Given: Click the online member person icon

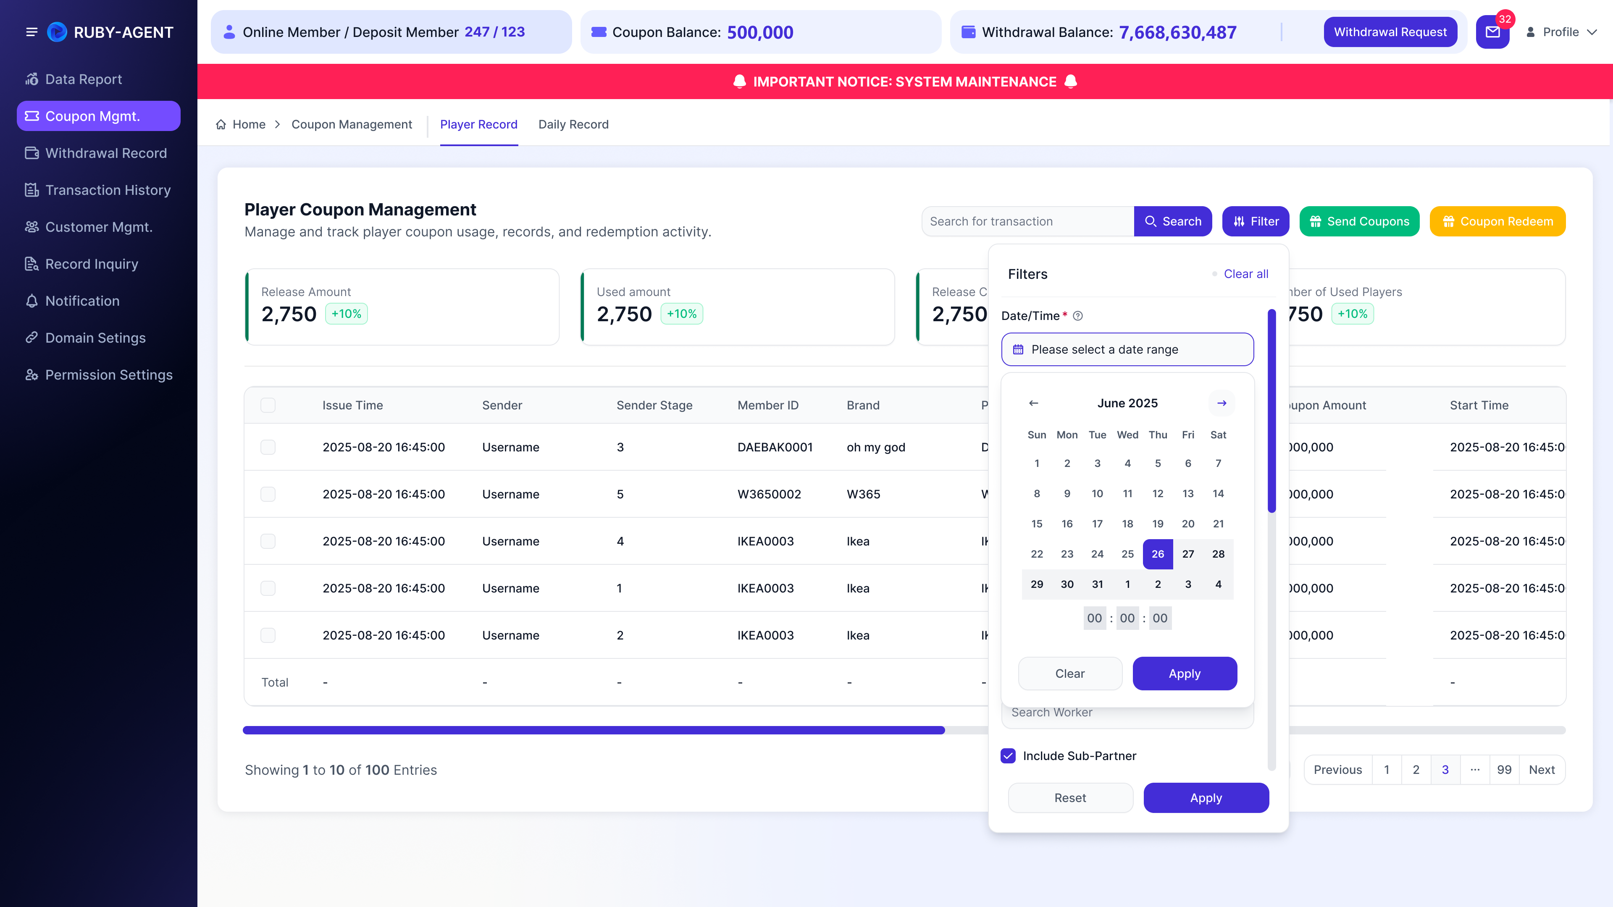Looking at the screenshot, I should (x=229, y=32).
